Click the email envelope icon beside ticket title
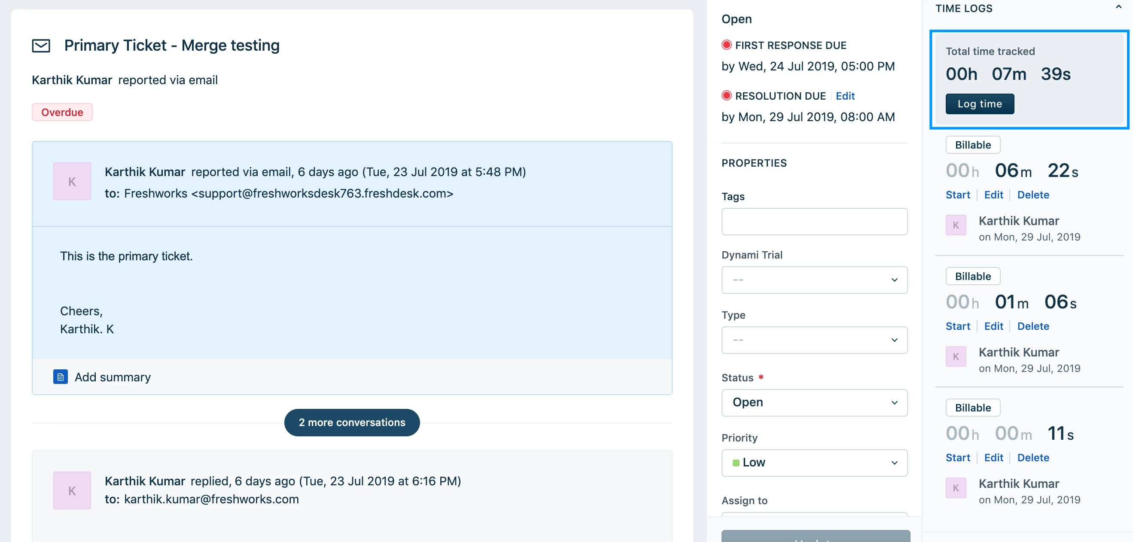This screenshot has width=1133, height=542. tap(41, 46)
